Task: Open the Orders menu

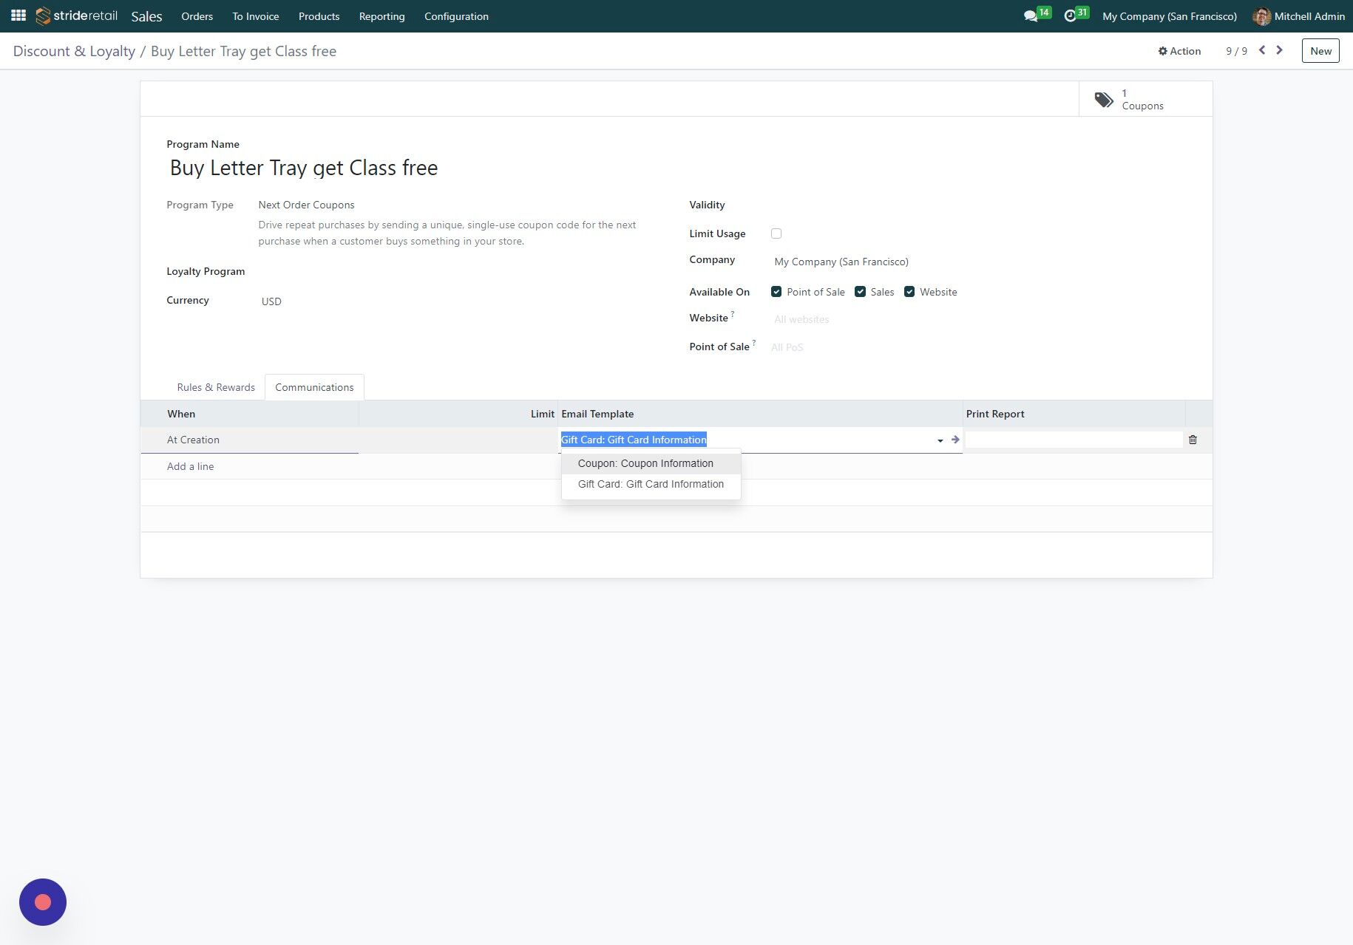Action: tap(197, 16)
